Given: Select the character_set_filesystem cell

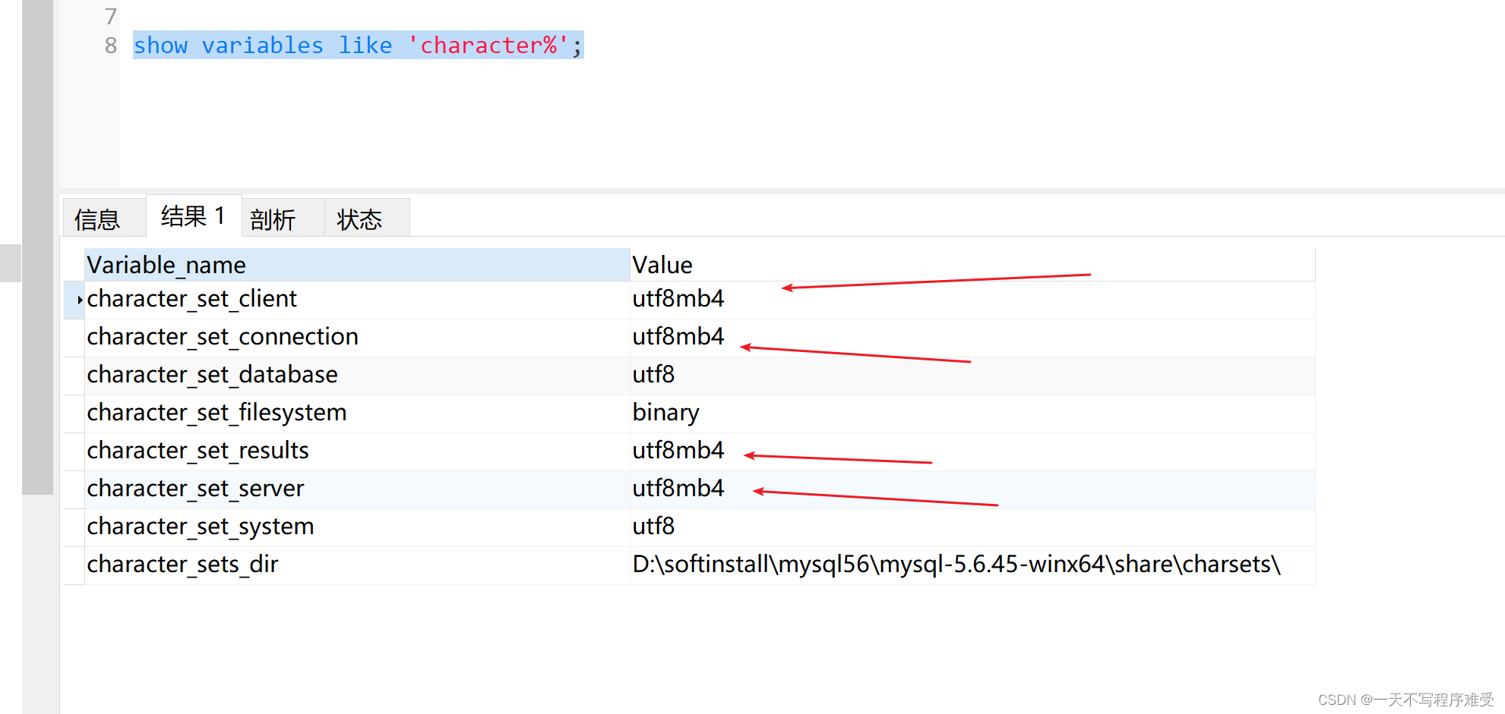Looking at the screenshot, I should click(x=357, y=414).
